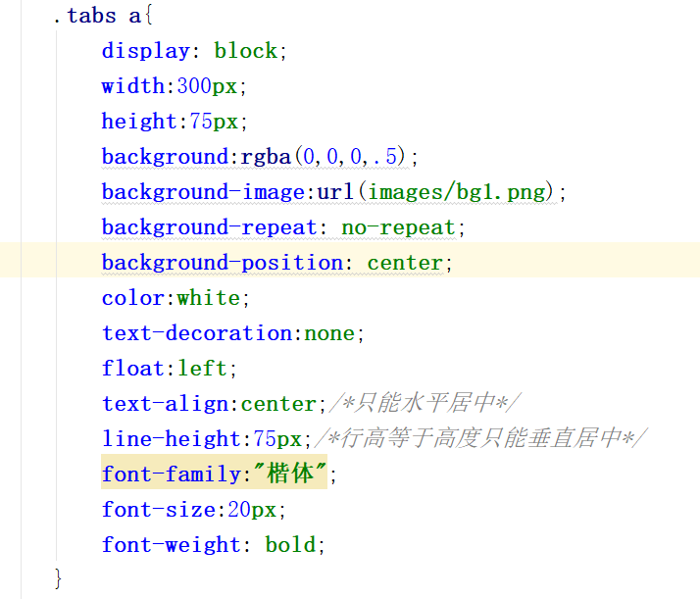Click "text-align:center;" property
700x599 pixels.
pyautogui.click(x=215, y=404)
